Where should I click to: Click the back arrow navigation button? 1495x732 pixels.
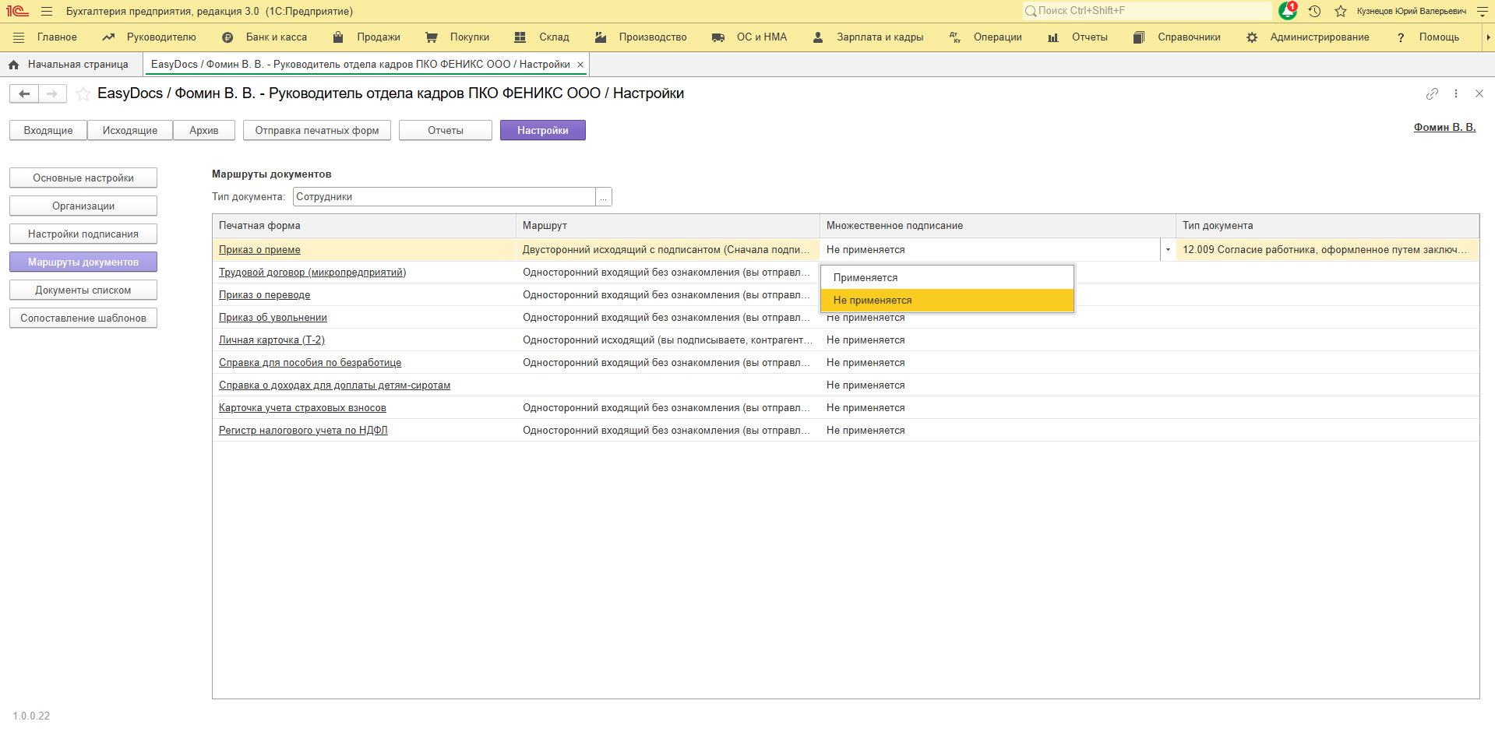pos(24,94)
